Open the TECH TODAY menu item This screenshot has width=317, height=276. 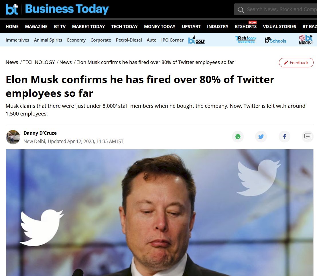click(124, 26)
